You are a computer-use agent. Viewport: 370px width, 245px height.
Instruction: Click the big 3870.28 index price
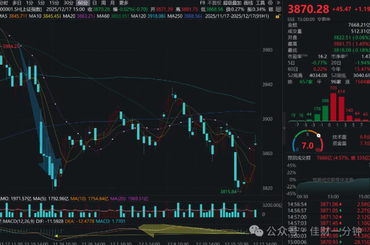308,9
